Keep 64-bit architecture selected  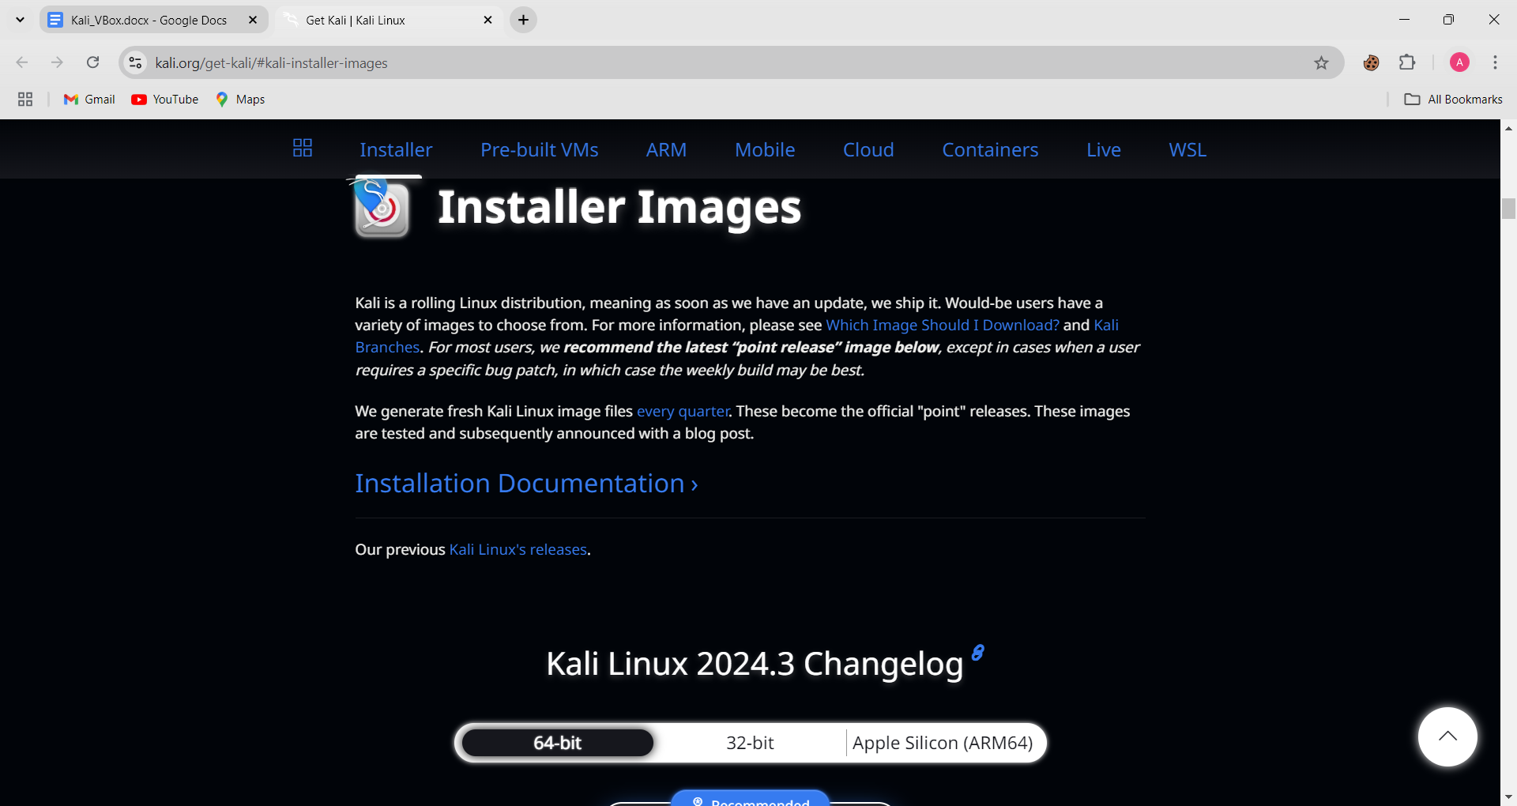point(556,742)
